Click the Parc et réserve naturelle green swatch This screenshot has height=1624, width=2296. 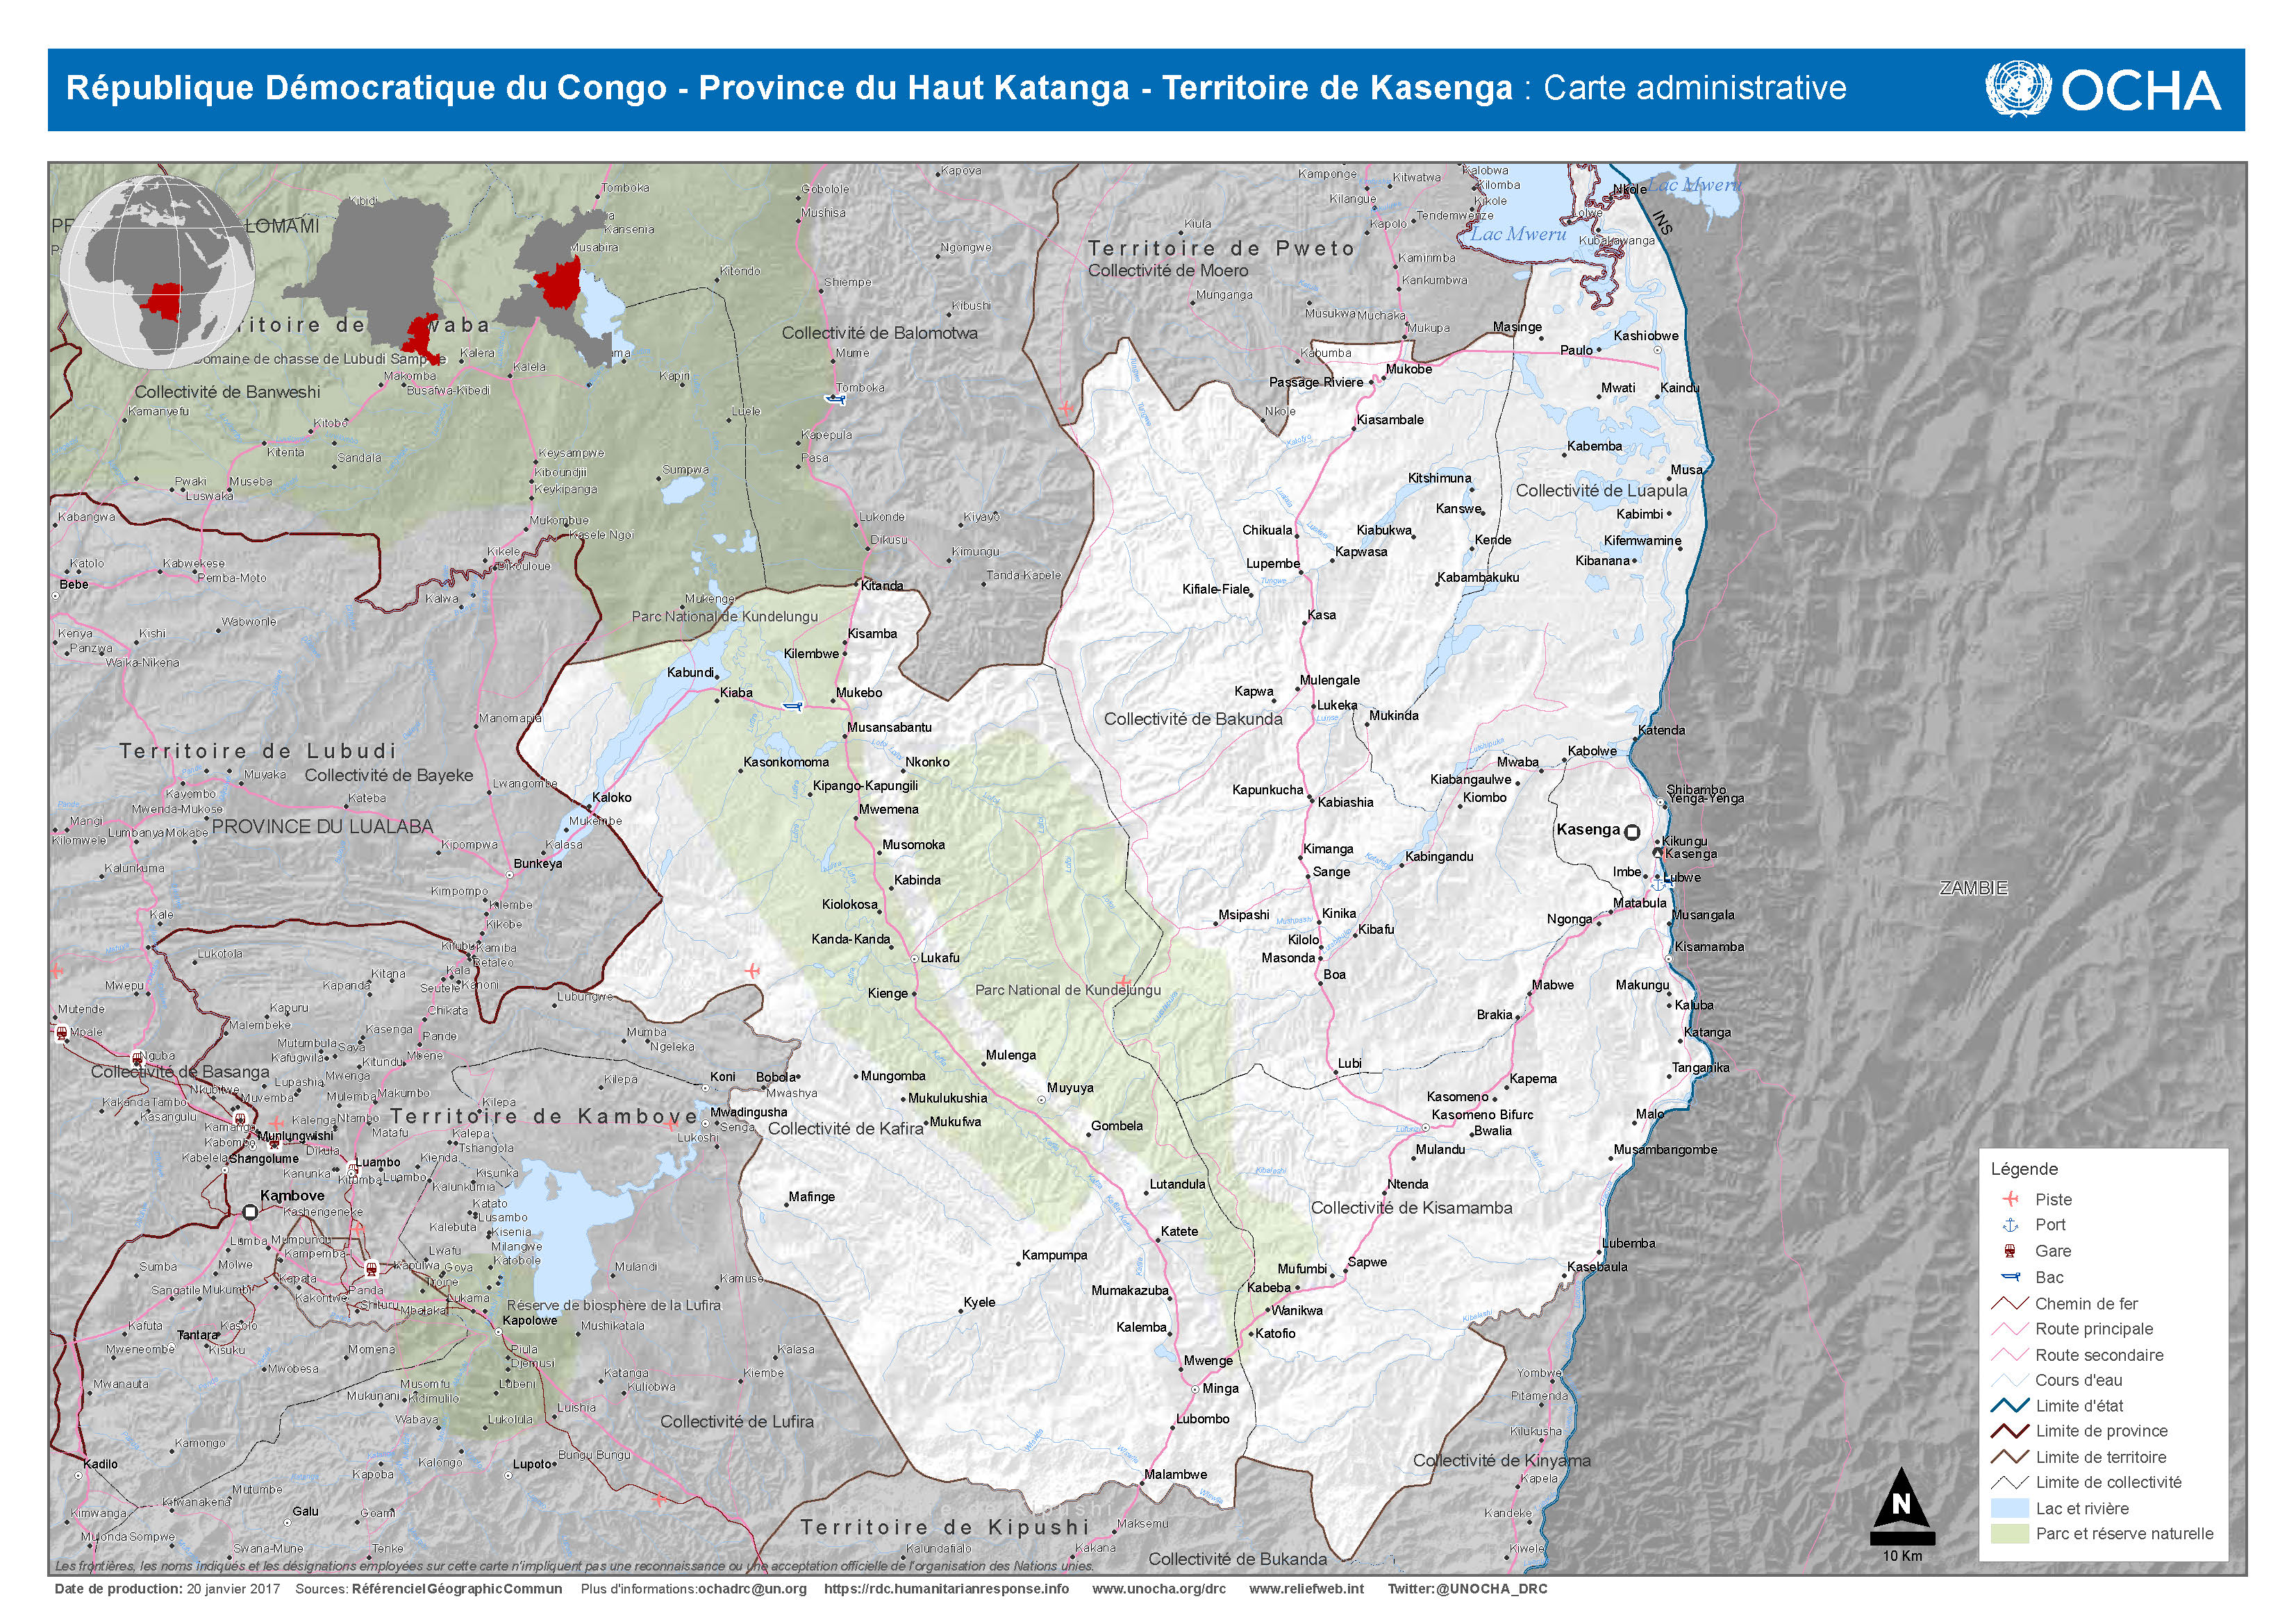pos(2010,1534)
